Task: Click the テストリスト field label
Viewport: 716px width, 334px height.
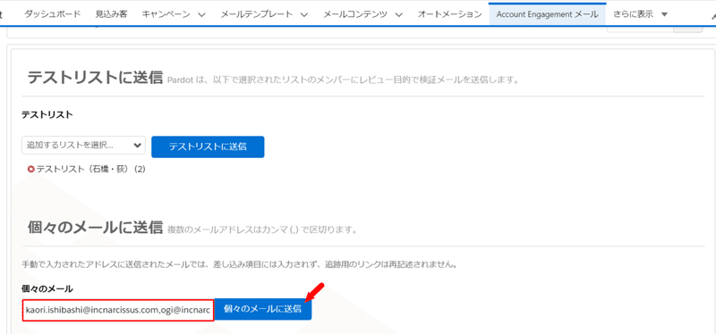Action: [x=47, y=115]
